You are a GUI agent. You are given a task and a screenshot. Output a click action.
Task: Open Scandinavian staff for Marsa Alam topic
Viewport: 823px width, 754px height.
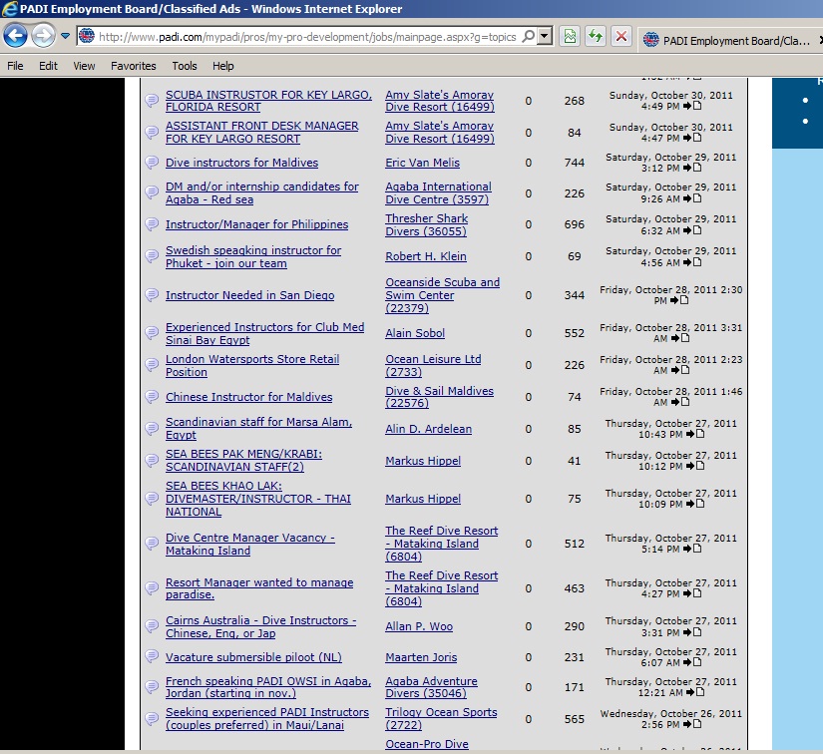click(x=258, y=429)
